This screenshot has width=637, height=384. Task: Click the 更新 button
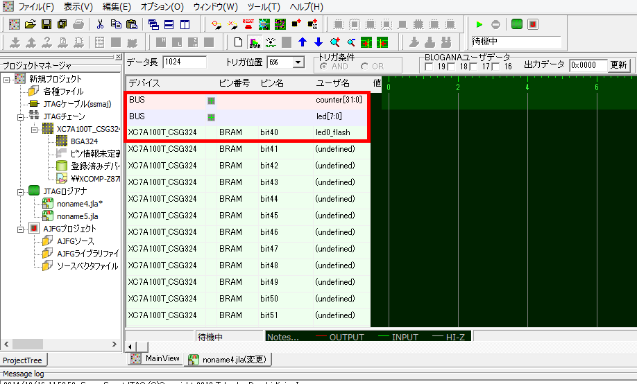click(x=618, y=65)
